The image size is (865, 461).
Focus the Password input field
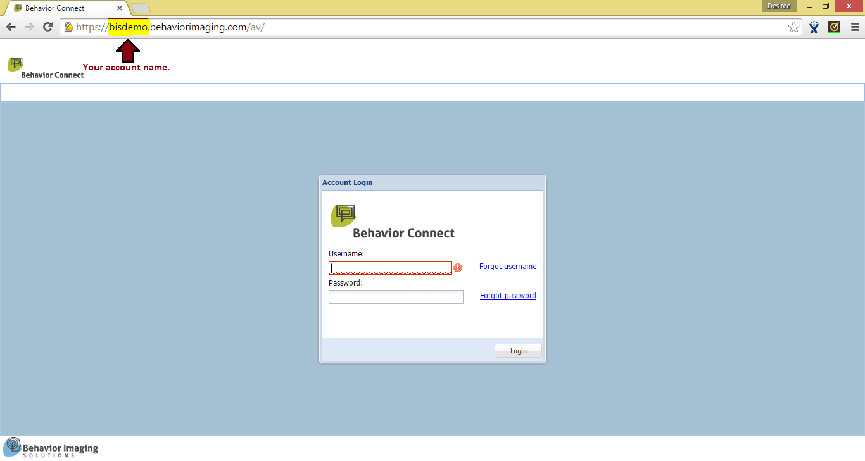396,297
